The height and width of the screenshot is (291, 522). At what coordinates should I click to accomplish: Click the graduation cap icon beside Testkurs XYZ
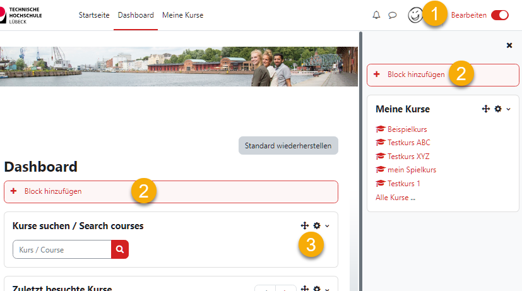point(380,156)
